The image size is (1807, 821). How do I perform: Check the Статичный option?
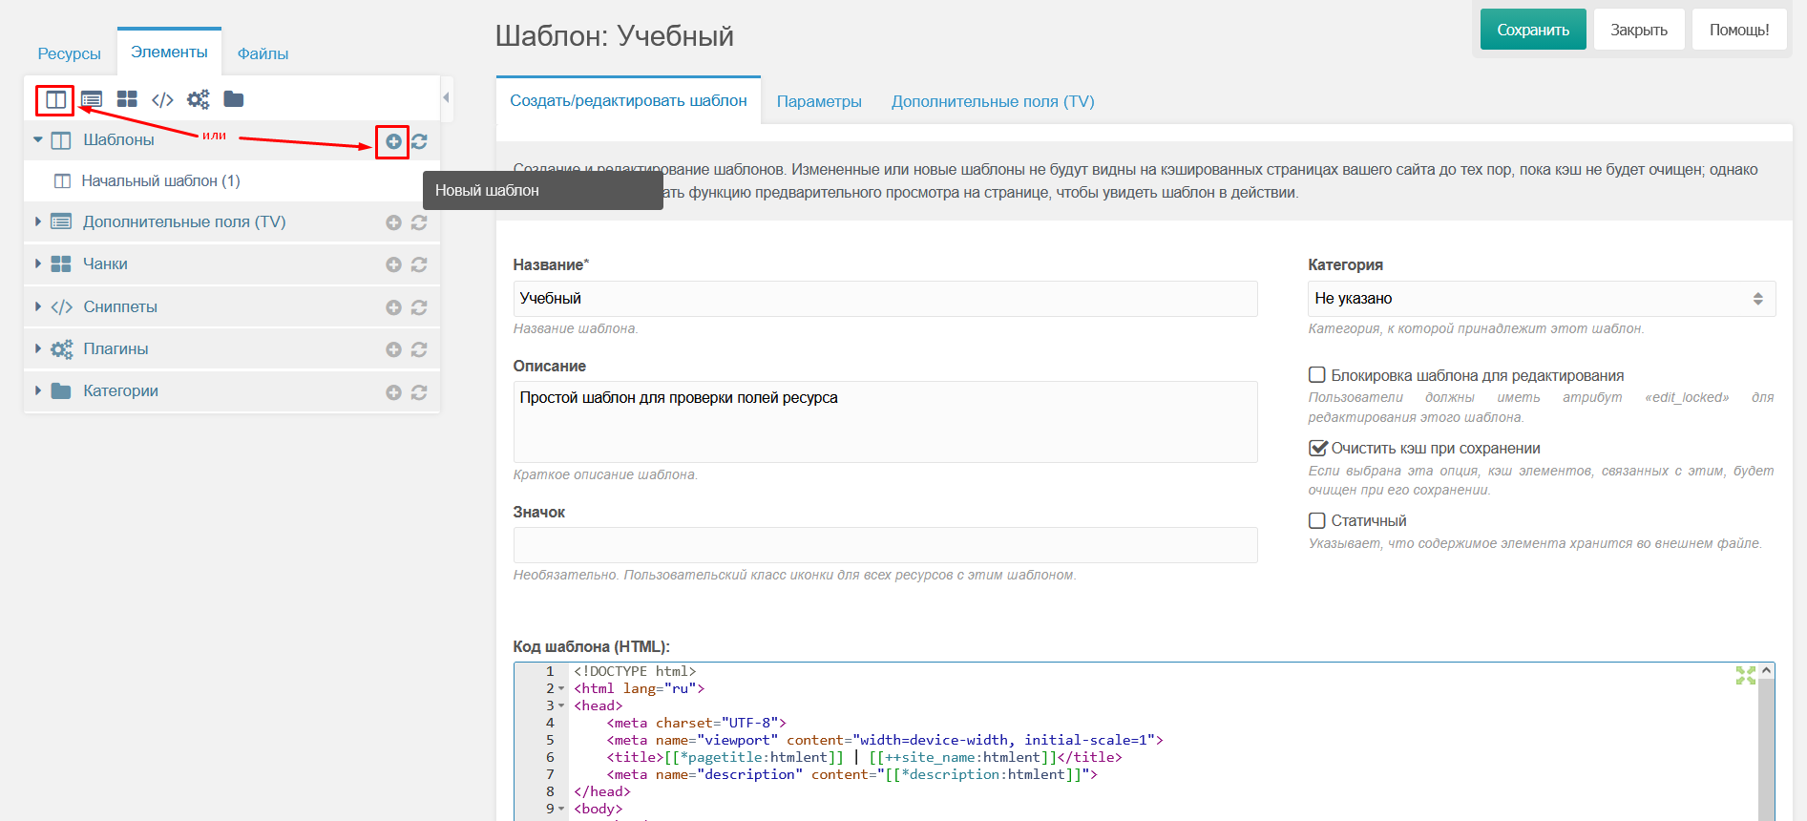coord(1317,520)
